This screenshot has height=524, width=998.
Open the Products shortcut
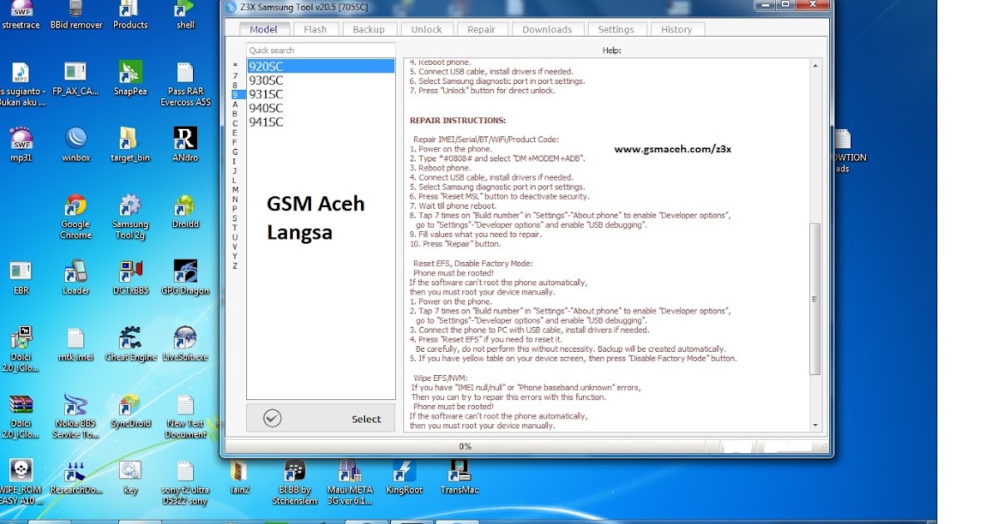coord(130,15)
